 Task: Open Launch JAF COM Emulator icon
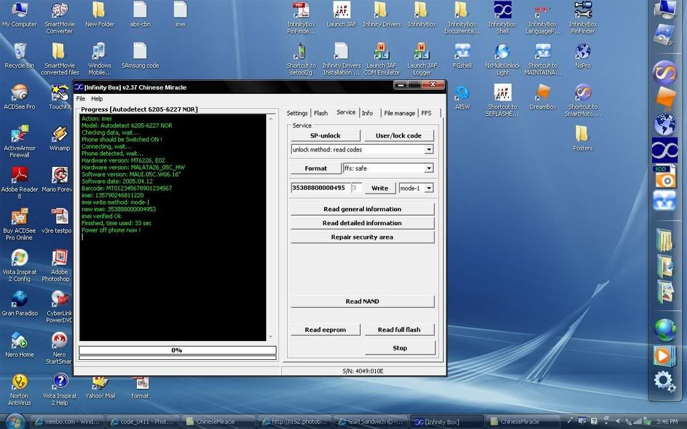point(382,59)
